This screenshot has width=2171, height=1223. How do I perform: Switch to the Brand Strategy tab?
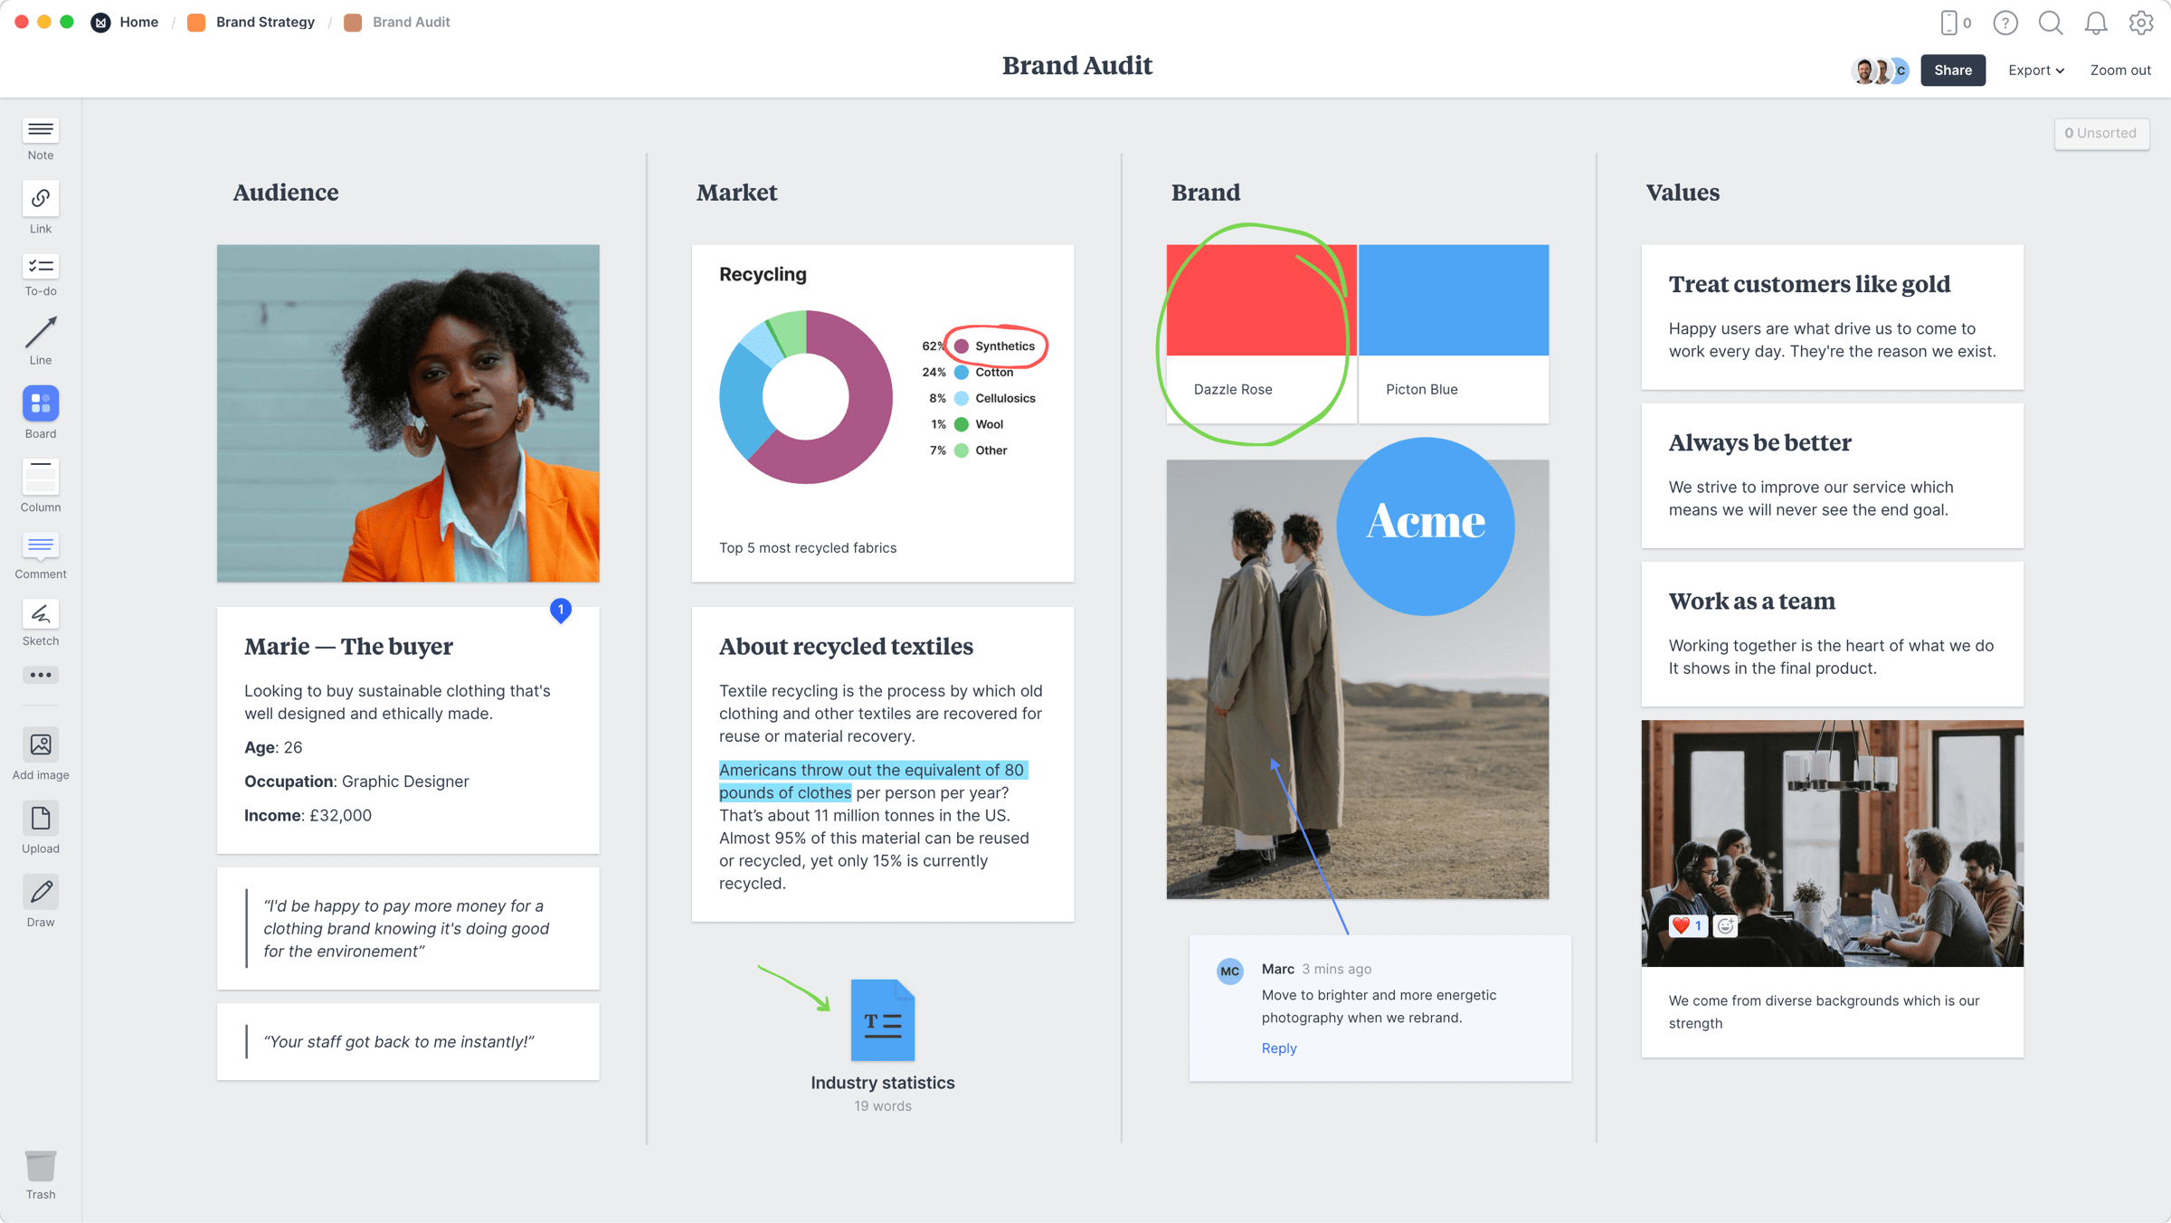265,21
